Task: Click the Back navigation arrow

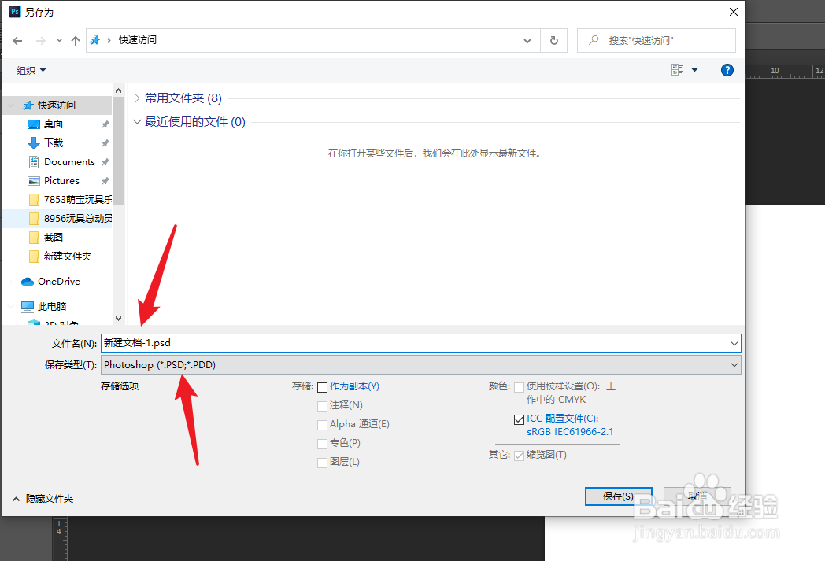Action: 17,40
